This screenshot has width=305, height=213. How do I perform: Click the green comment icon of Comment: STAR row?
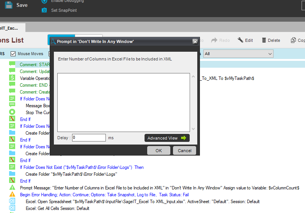point(12,64)
